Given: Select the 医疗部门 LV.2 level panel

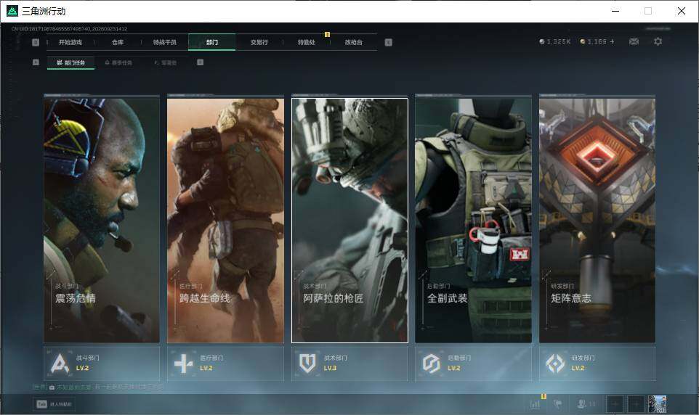Looking at the screenshot, I should [x=225, y=363].
